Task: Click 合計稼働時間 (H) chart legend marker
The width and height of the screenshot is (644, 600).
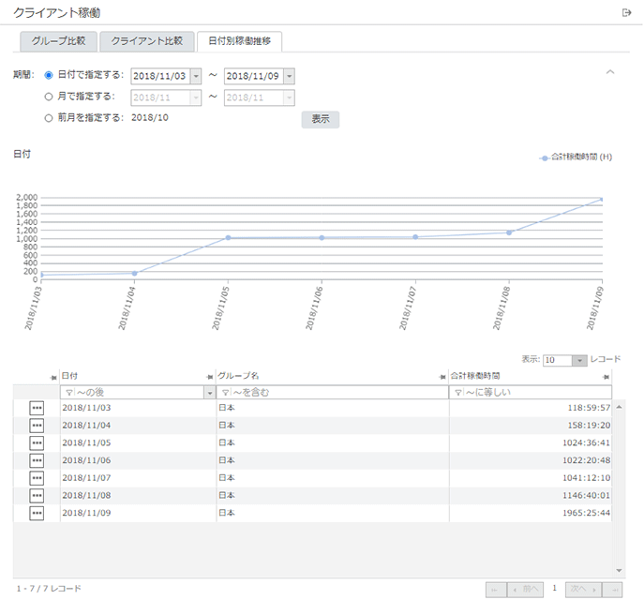Action: click(x=545, y=157)
